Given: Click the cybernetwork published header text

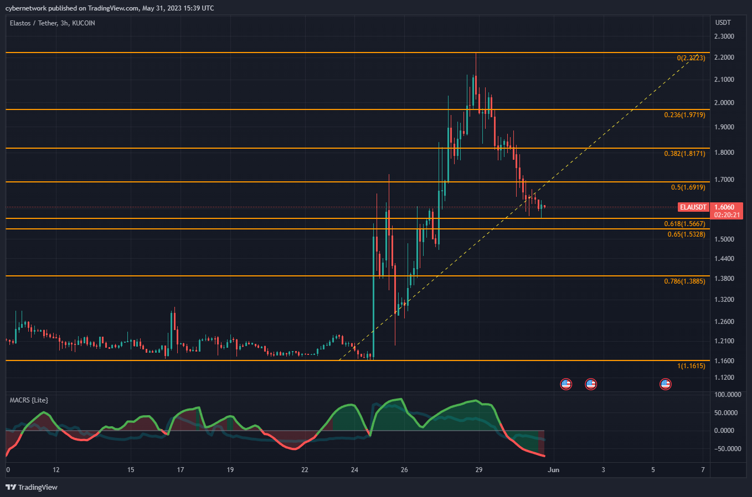Looking at the screenshot, I should [x=110, y=8].
